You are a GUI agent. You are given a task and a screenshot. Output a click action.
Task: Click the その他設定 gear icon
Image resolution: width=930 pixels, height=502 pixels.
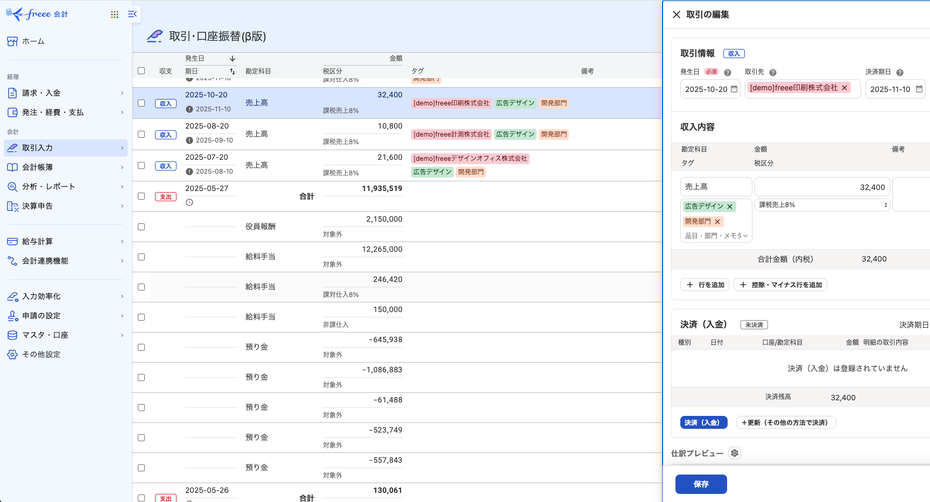tap(12, 355)
